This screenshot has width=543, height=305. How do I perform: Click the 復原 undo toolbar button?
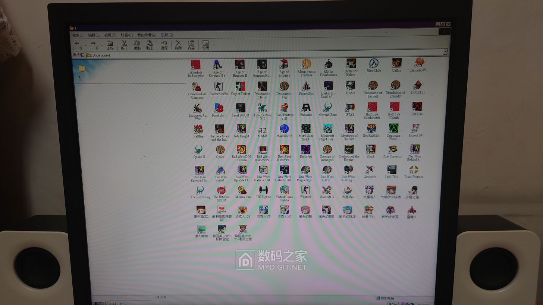click(x=164, y=45)
